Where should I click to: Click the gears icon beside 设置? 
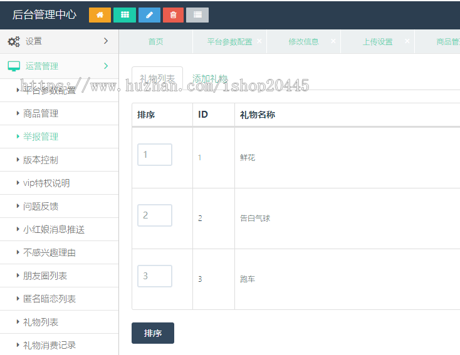[x=14, y=41]
